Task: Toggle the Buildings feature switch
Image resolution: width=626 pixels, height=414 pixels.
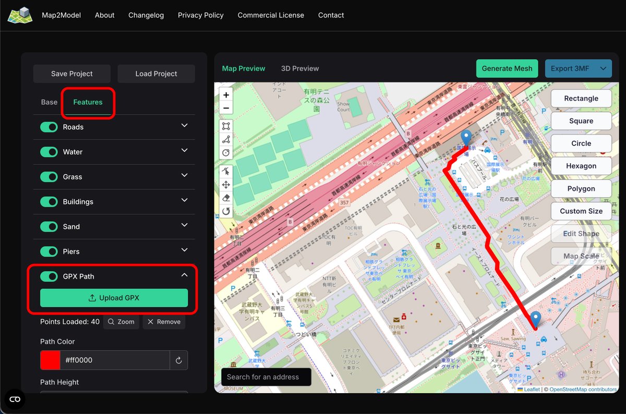Action: (x=49, y=202)
